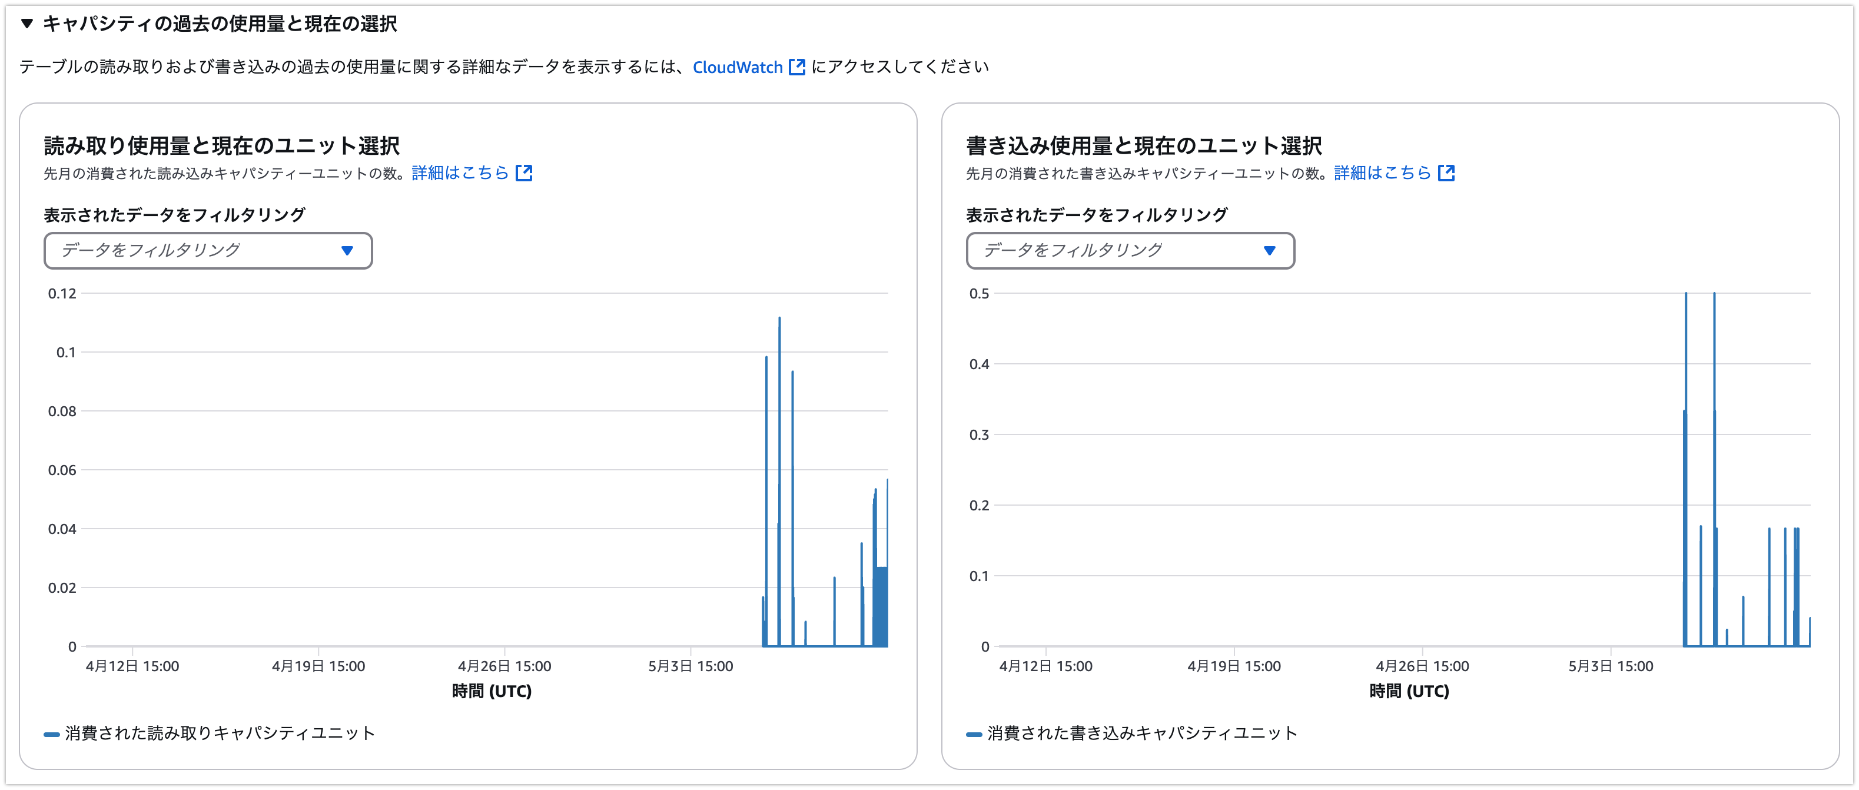The height and width of the screenshot is (790, 1859).
Task: Click the 0.12 y-axis value on read chart
Action: [62, 294]
